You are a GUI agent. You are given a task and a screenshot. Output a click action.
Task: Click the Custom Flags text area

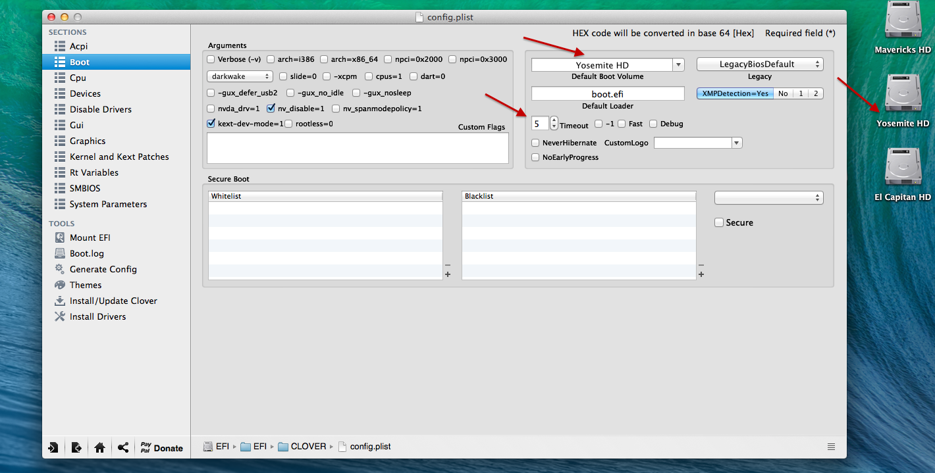358,148
